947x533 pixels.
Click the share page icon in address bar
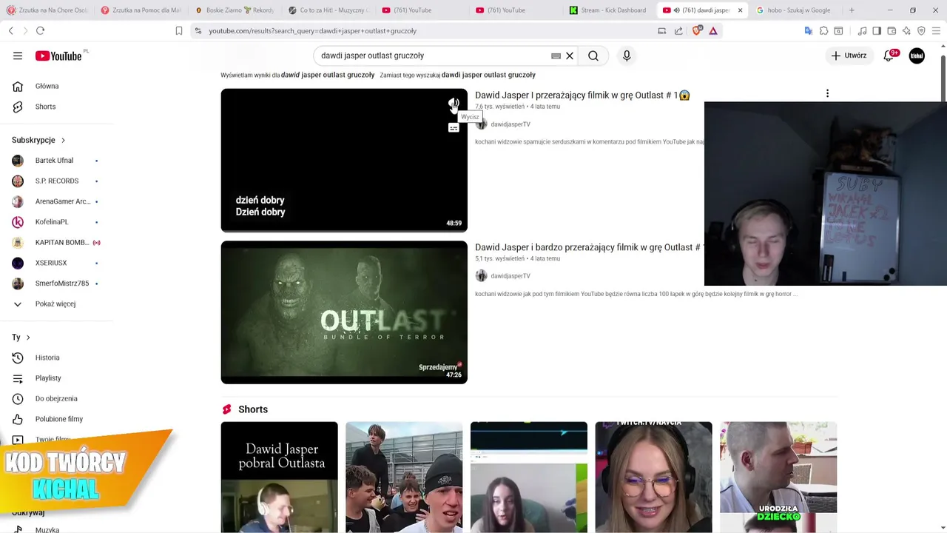tap(678, 30)
